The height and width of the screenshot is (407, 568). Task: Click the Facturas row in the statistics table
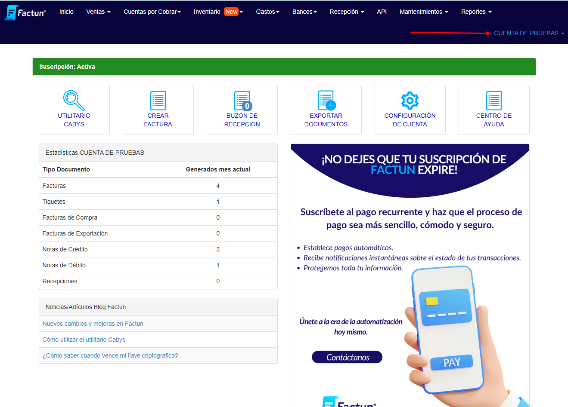158,186
